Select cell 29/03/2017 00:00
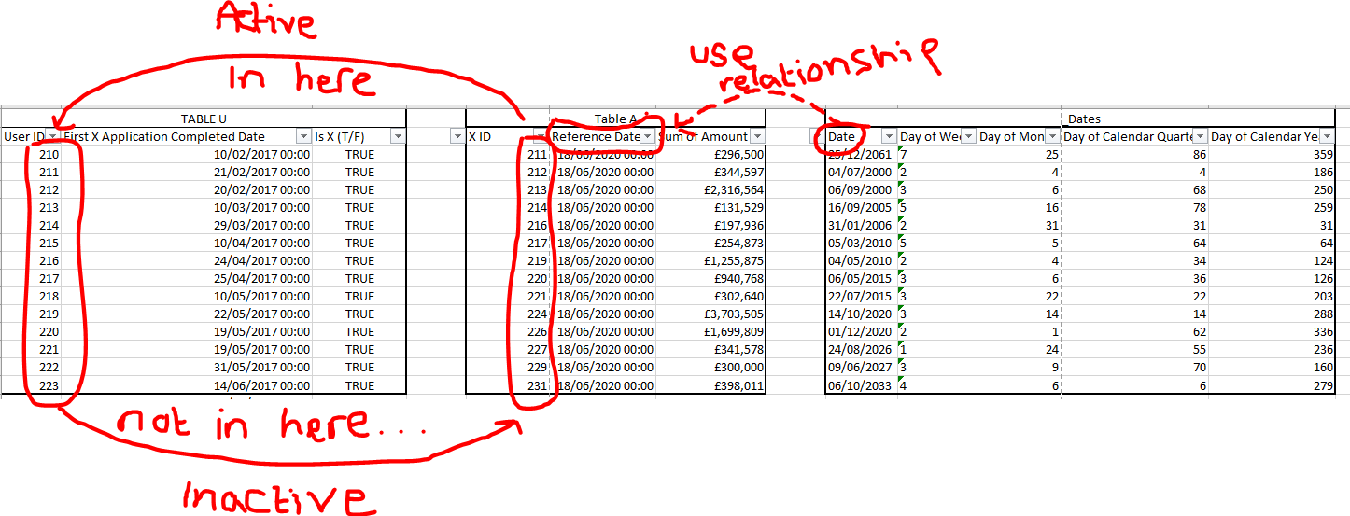Screen dimensions: 1350x516 pyautogui.click(x=187, y=225)
